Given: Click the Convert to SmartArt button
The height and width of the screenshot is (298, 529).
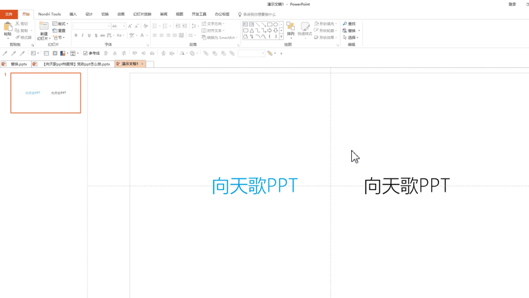Looking at the screenshot, I should (220, 38).
